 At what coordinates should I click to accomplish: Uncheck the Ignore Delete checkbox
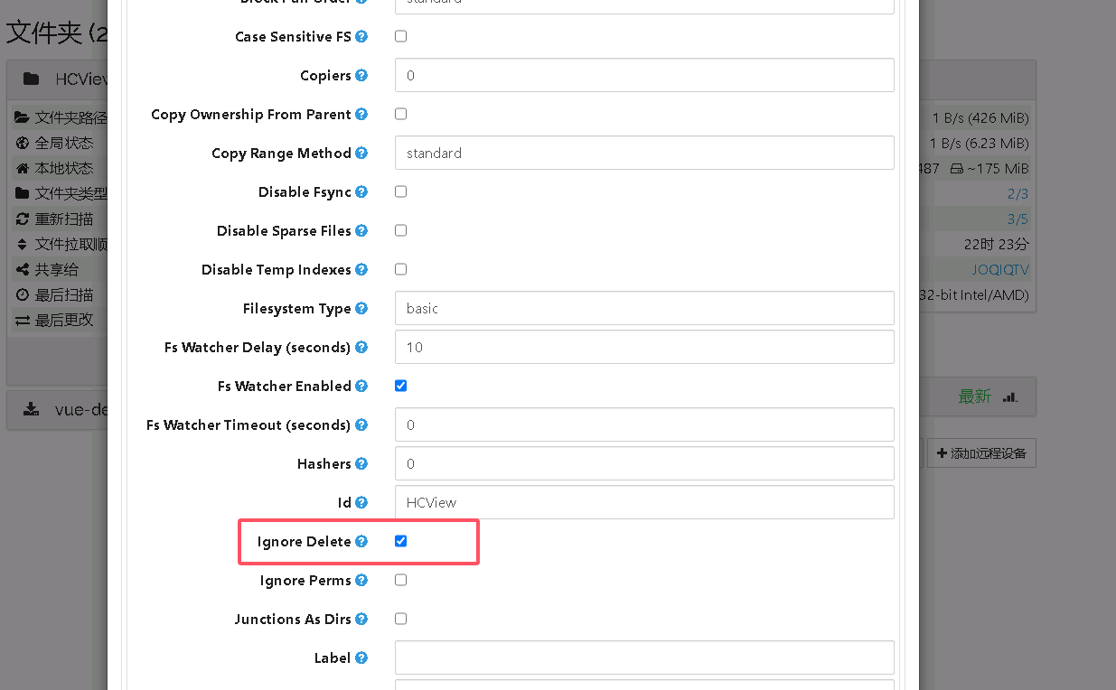tap(401, 541)
